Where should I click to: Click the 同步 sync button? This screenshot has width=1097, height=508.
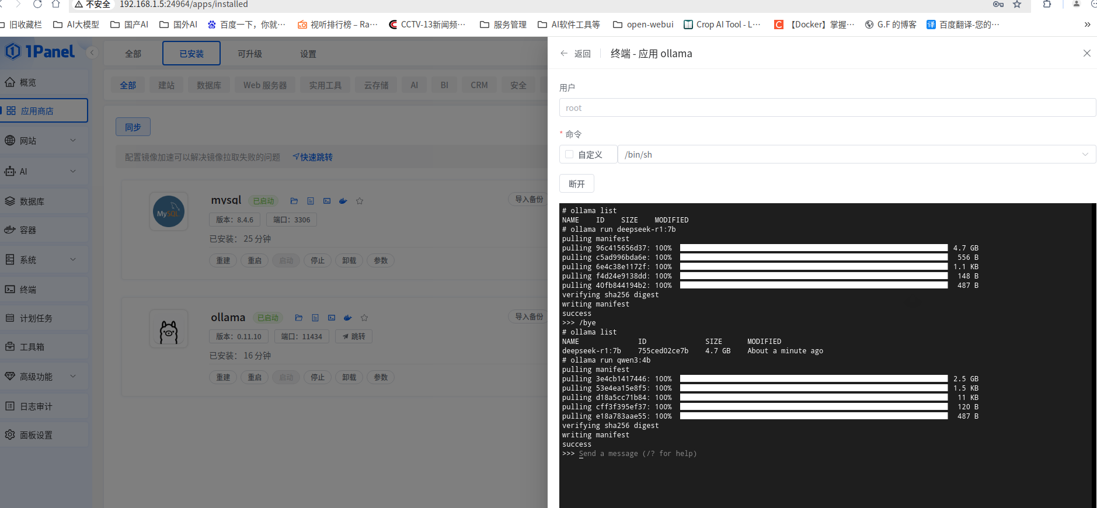[133, 127]
